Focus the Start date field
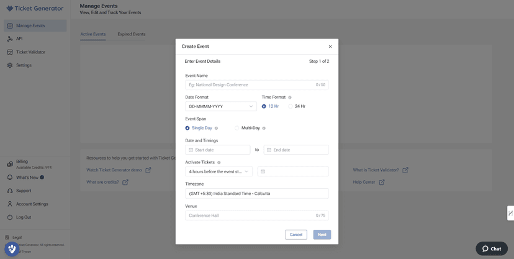This screenshot has width=514, height=259. coord(218,150)
